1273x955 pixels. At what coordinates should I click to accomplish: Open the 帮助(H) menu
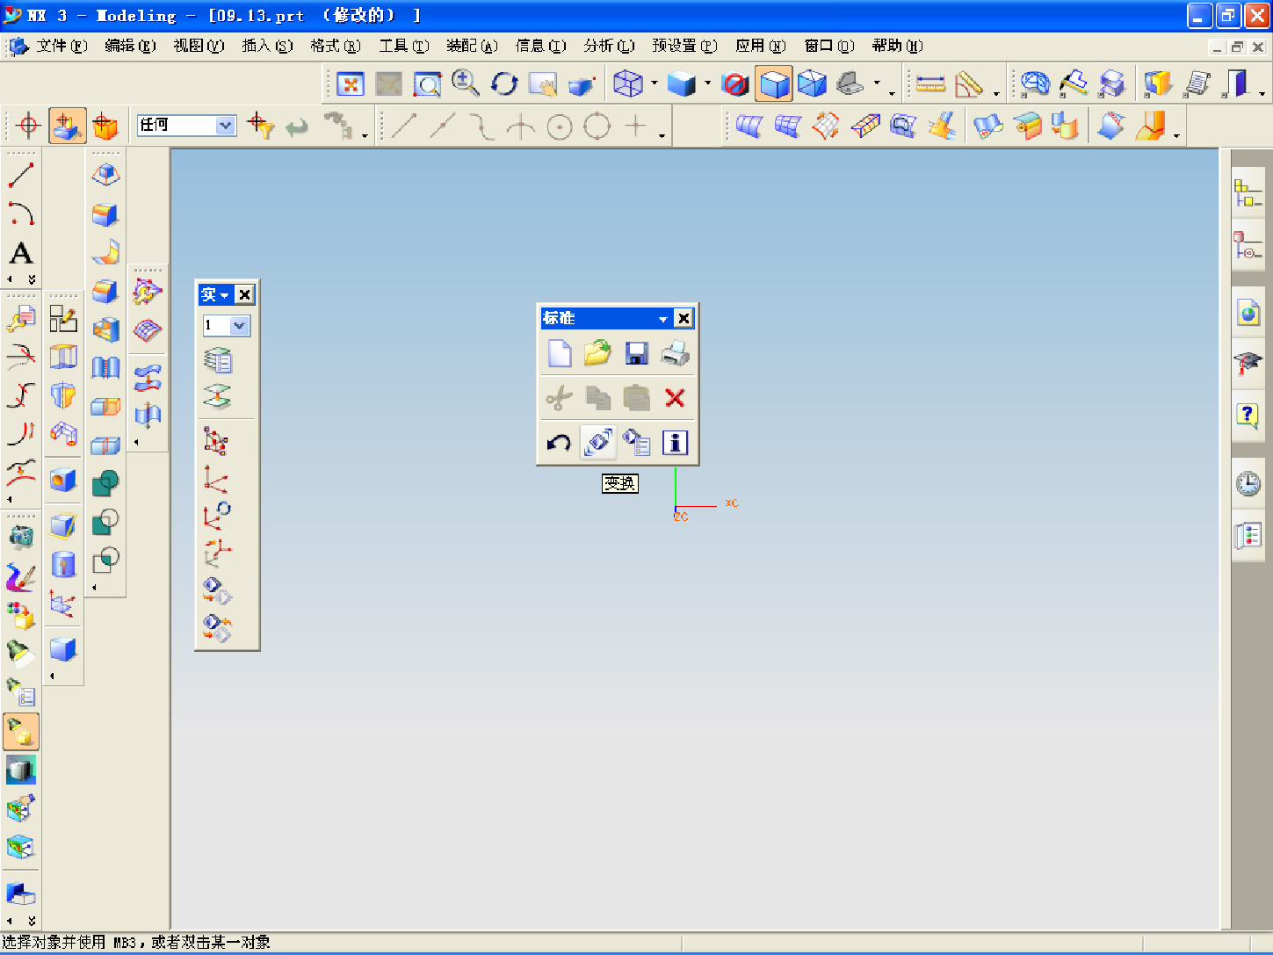point(897,46)
